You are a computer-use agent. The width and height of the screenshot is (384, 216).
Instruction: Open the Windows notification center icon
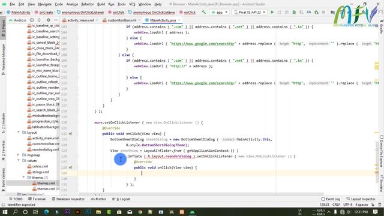pos(375,212)
